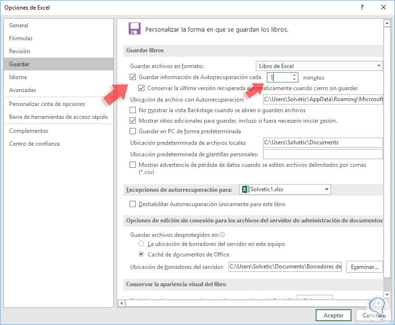Click the vertical scrollbar down arrow

[387, 294]
